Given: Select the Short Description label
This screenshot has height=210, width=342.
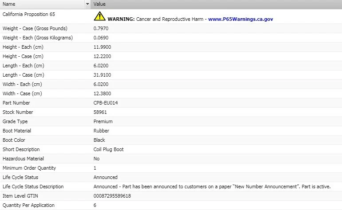Looking at the screenshot, I should point(21,150).
